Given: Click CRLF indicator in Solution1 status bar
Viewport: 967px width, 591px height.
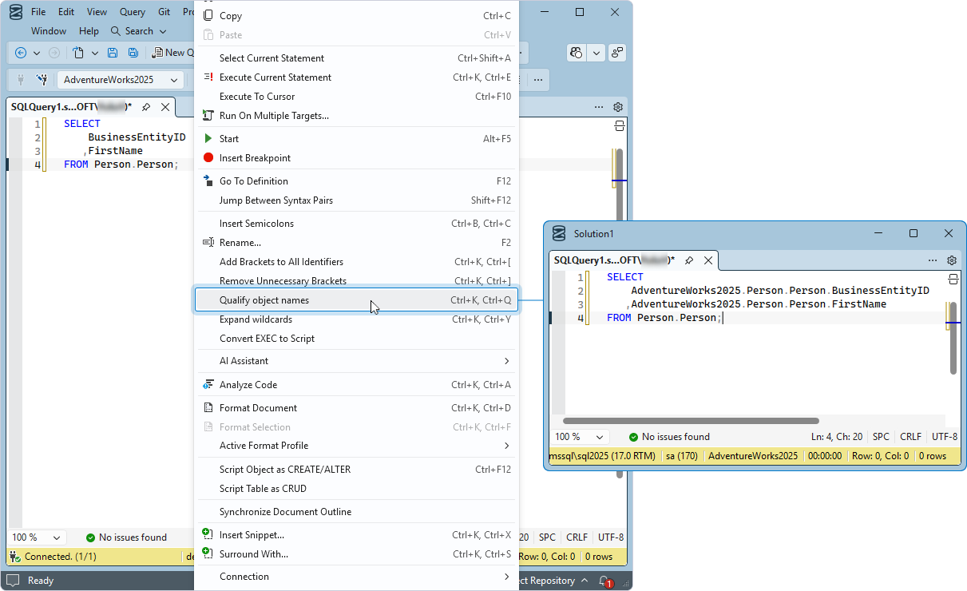Looking at the screenshot, I should click(911, 437).
